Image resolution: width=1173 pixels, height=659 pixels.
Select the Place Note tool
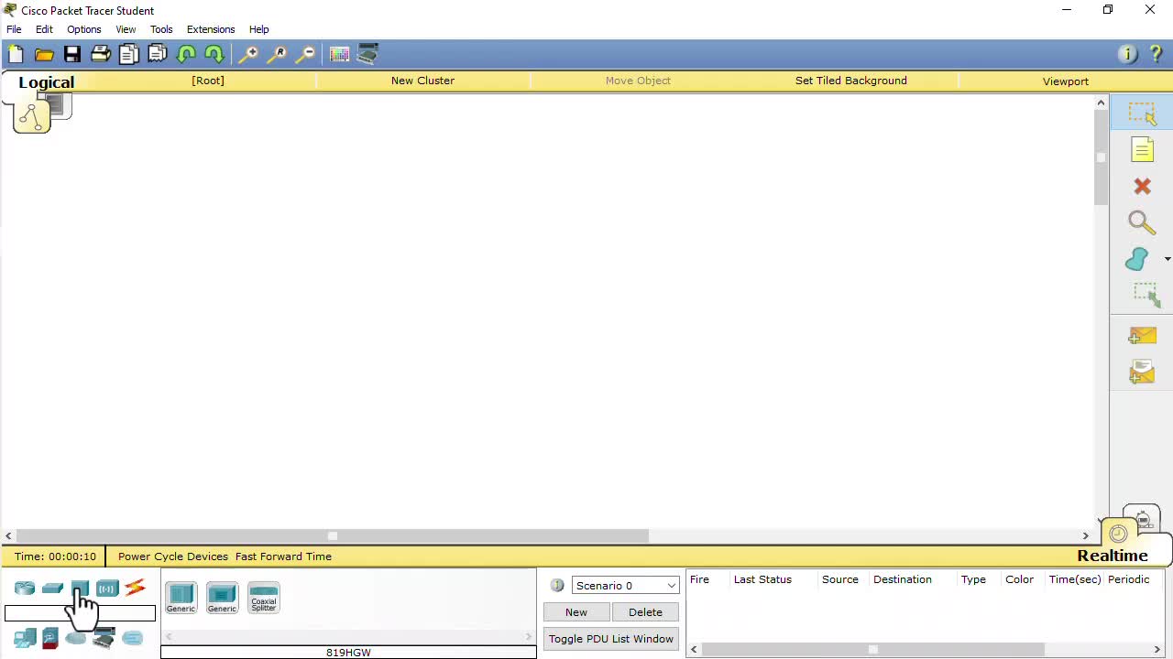pos(1142,149)
